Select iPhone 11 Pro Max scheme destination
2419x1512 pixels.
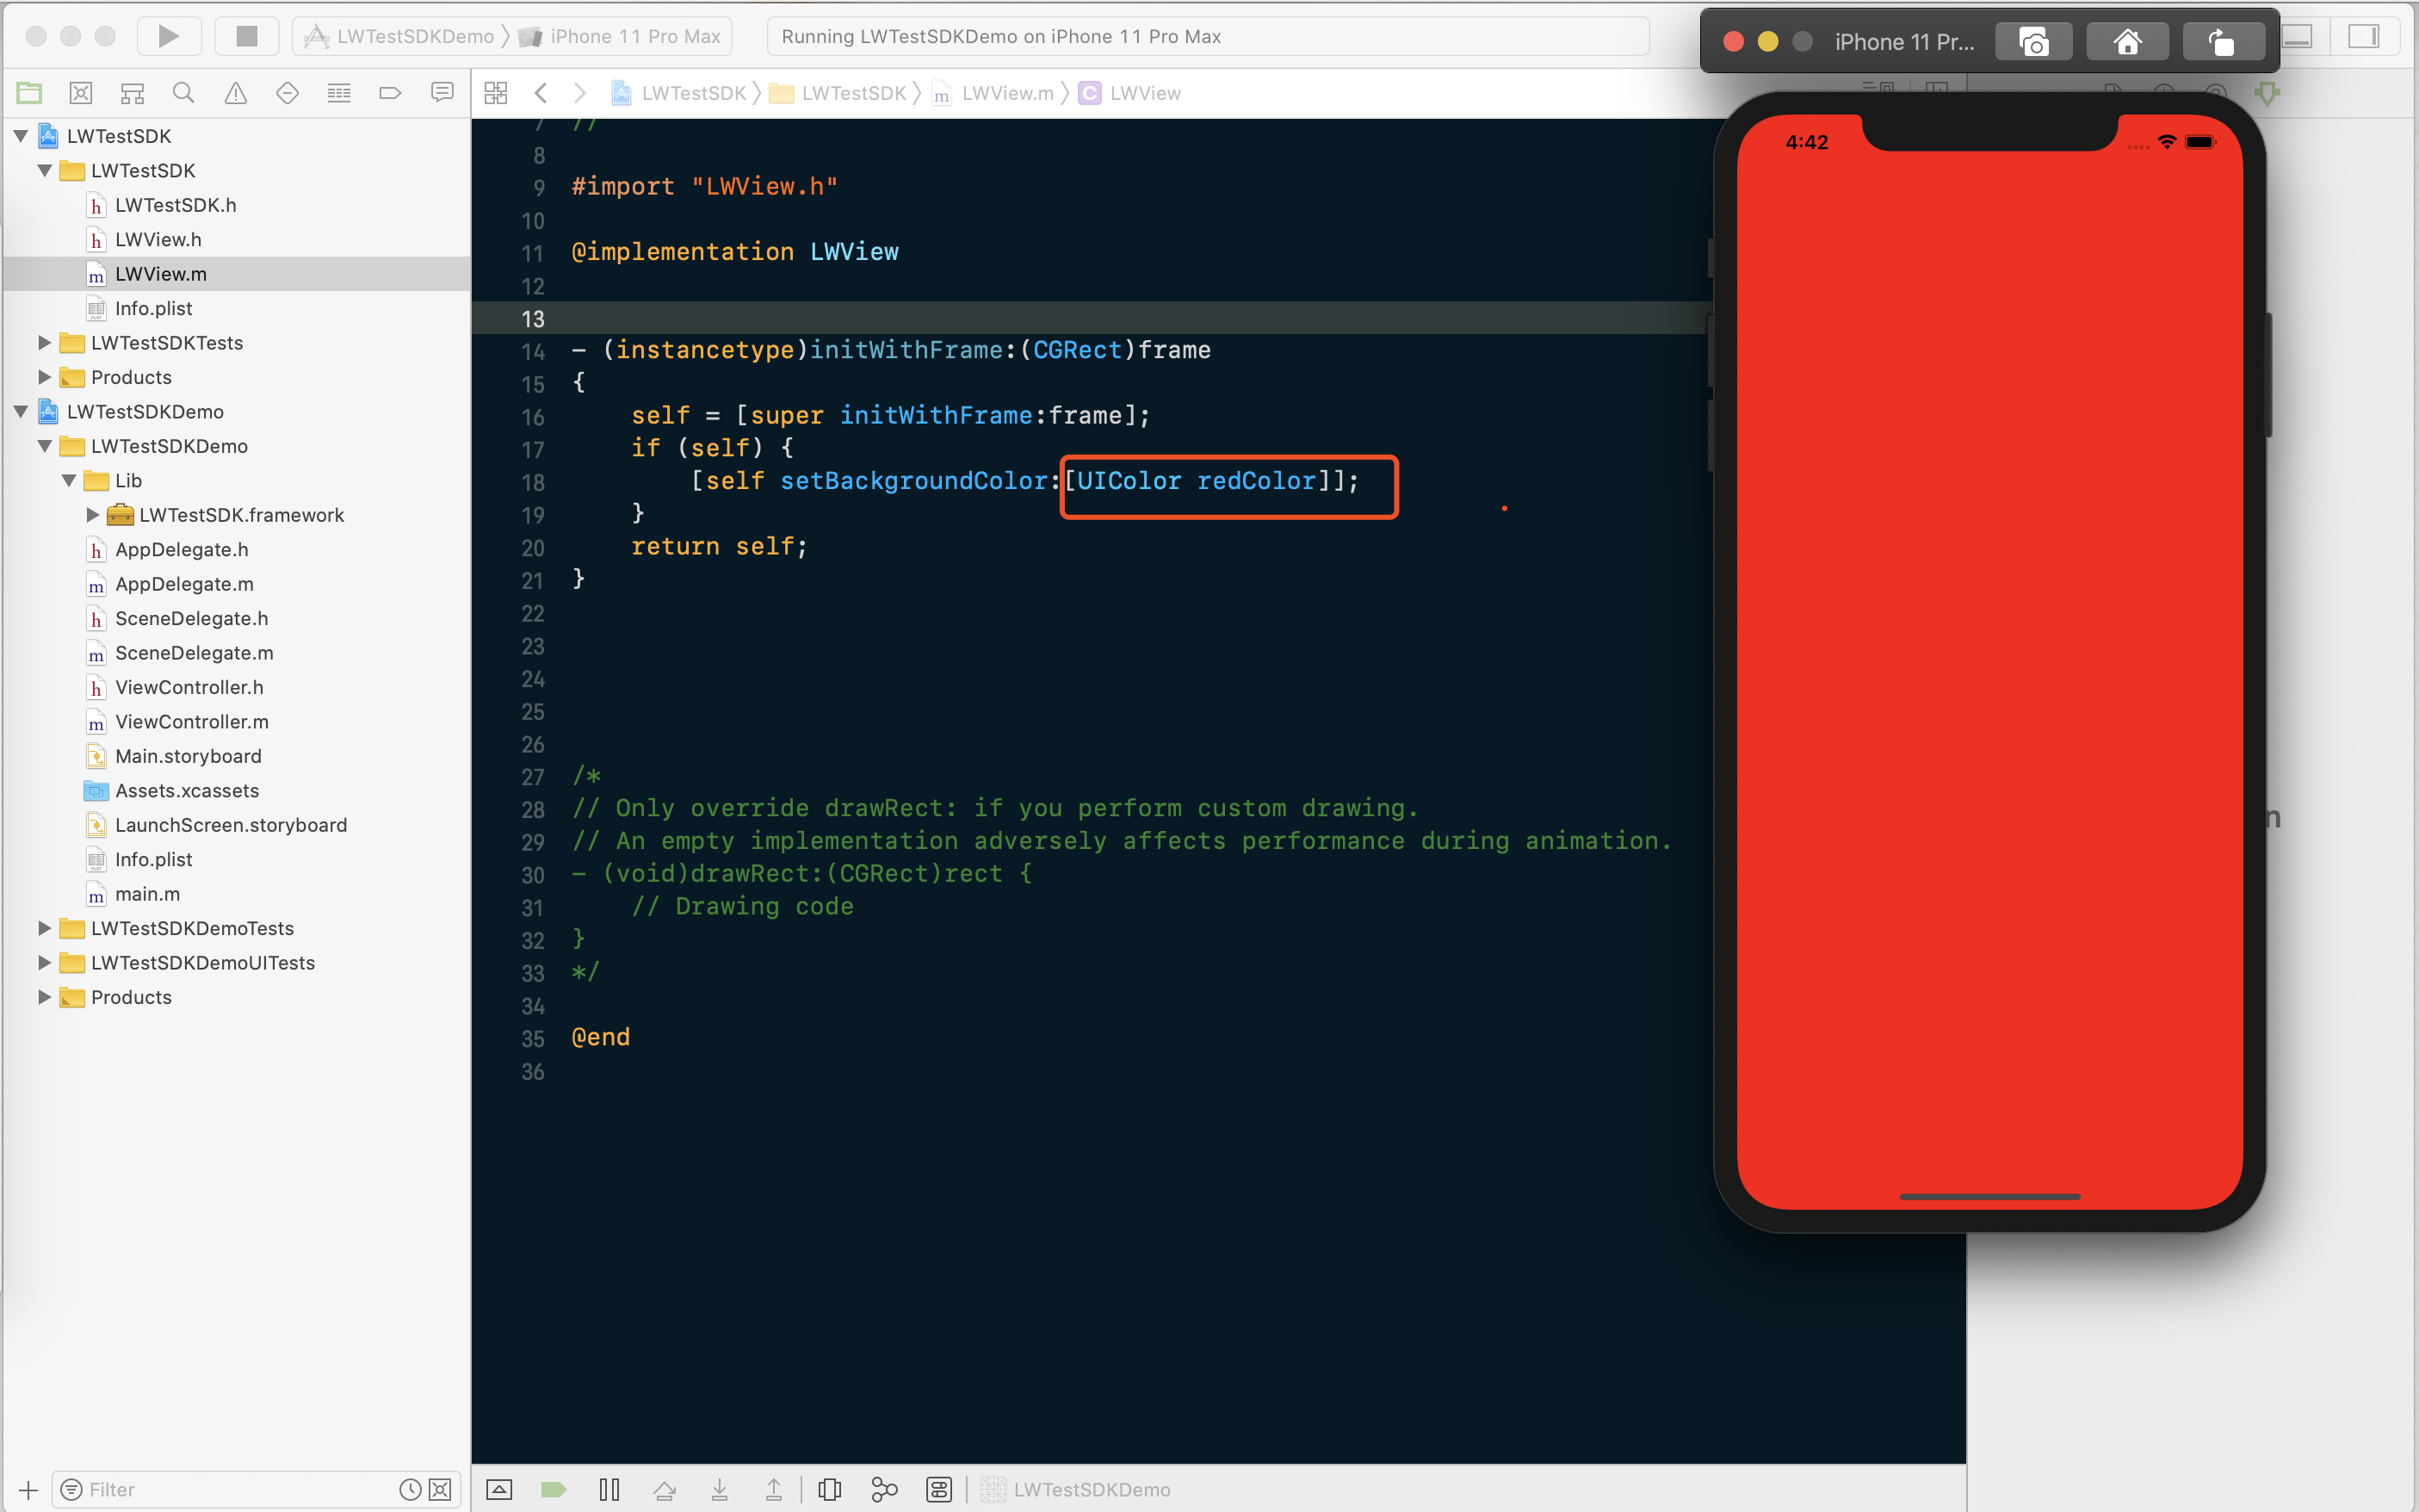[634, 37]
